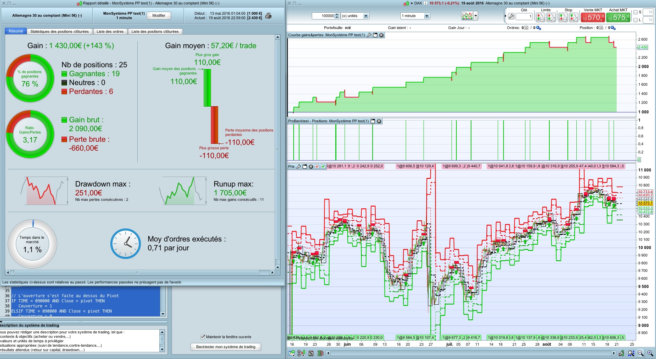Open chart properties wrench at bottom right
Screen dimensions: 656x359
621,353
